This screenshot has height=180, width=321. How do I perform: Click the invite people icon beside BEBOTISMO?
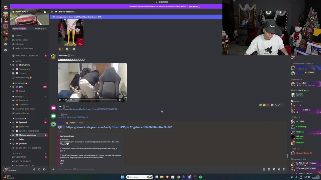coord(45,12)
